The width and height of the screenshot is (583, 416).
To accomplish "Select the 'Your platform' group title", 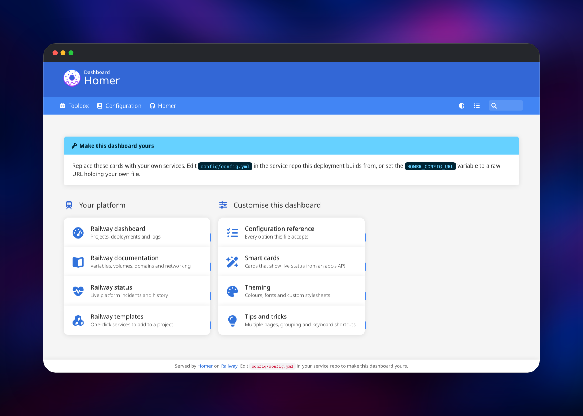I will 102,205.
